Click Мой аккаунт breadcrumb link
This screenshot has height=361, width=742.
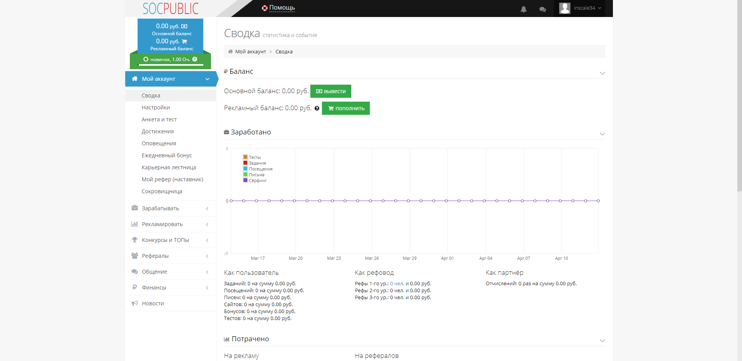[250, 51]
